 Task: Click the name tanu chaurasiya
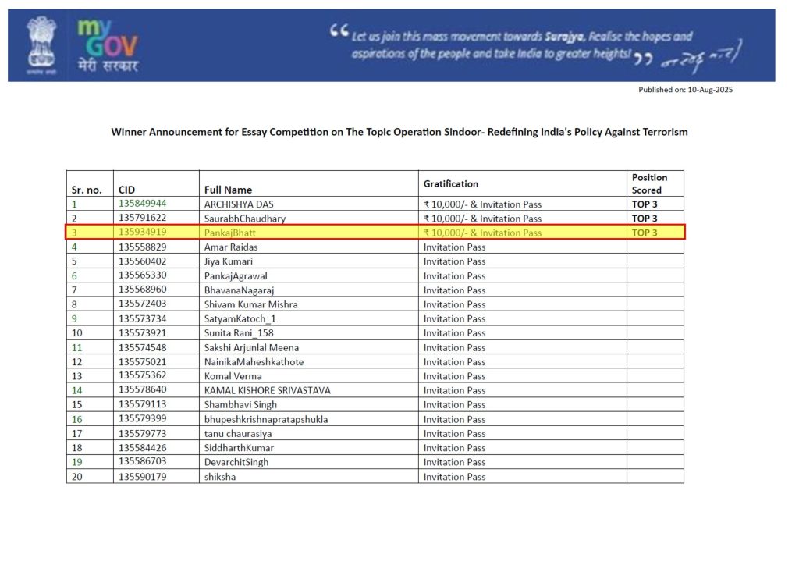pyautogui.click(x=238, y=434)
